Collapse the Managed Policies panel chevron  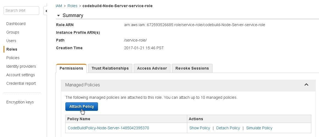click(306, 85)
